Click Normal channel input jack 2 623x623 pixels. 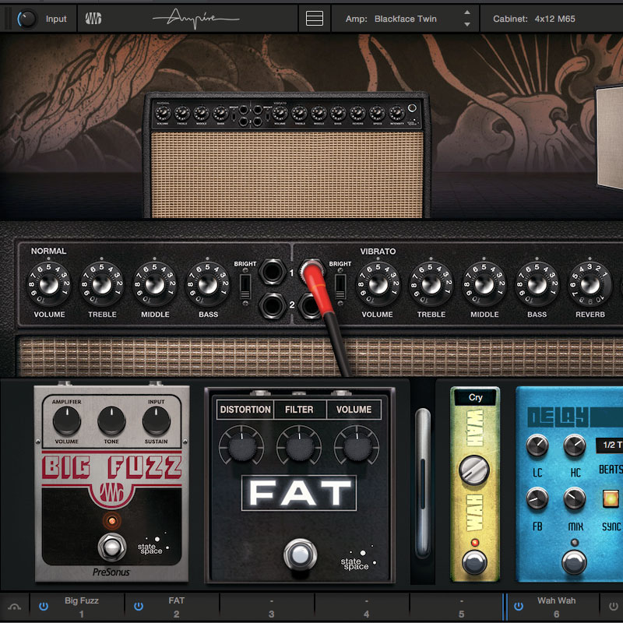click(x=272, y=306)
